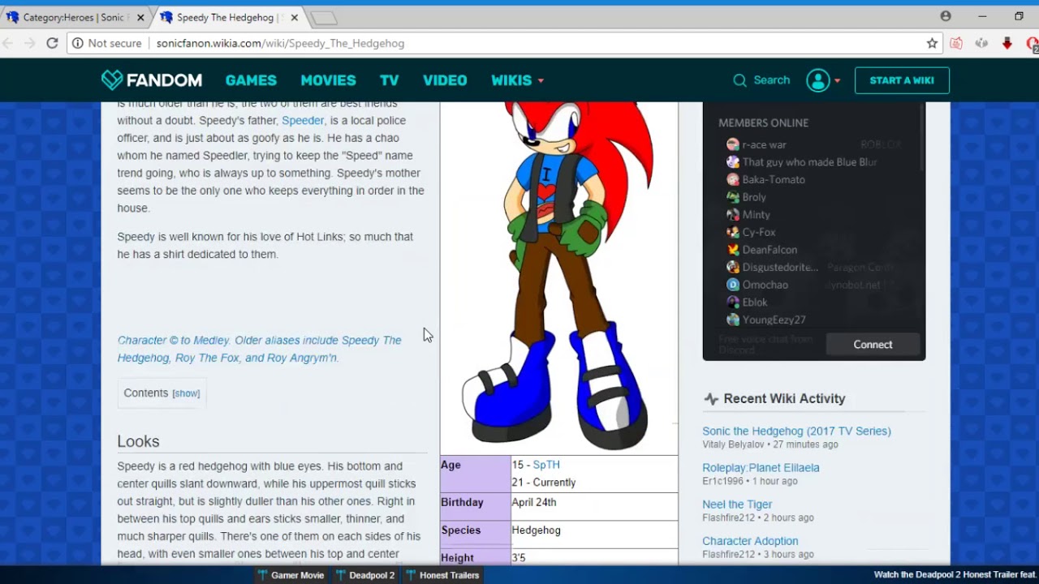The width and height of the screenshot is (1039, 584).
Task: Click the Discord Connect button
Action: 873,345
